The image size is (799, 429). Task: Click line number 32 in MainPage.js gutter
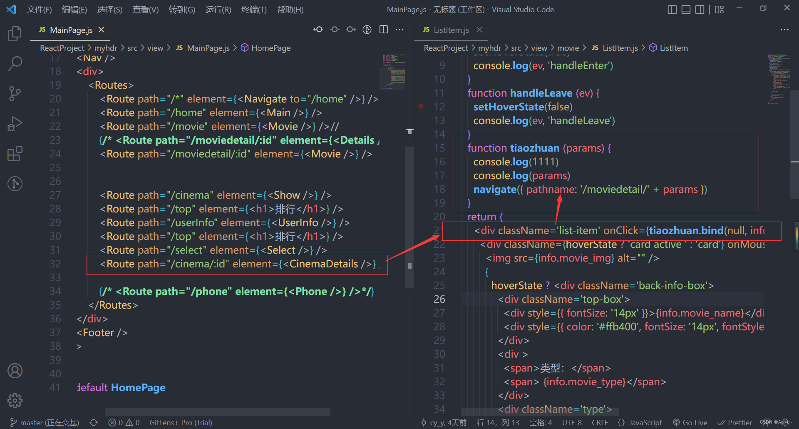click(55, 264)
